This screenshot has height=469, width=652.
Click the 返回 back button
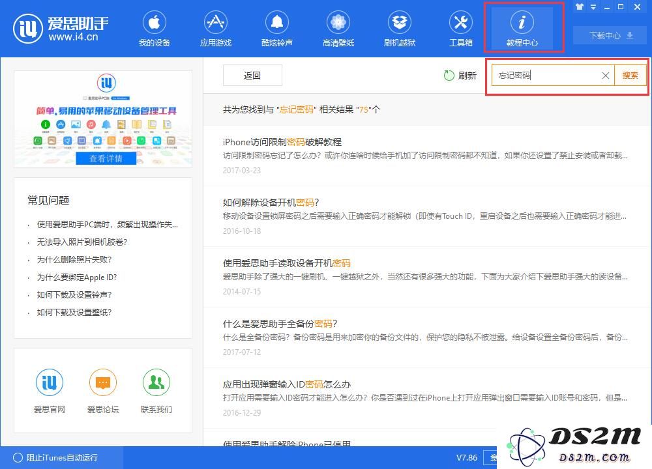252,75
